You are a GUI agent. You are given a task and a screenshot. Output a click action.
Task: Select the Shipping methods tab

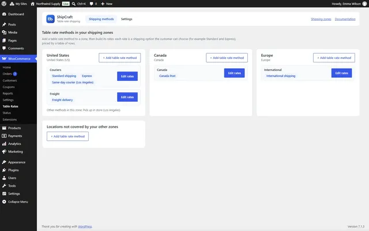101,19
